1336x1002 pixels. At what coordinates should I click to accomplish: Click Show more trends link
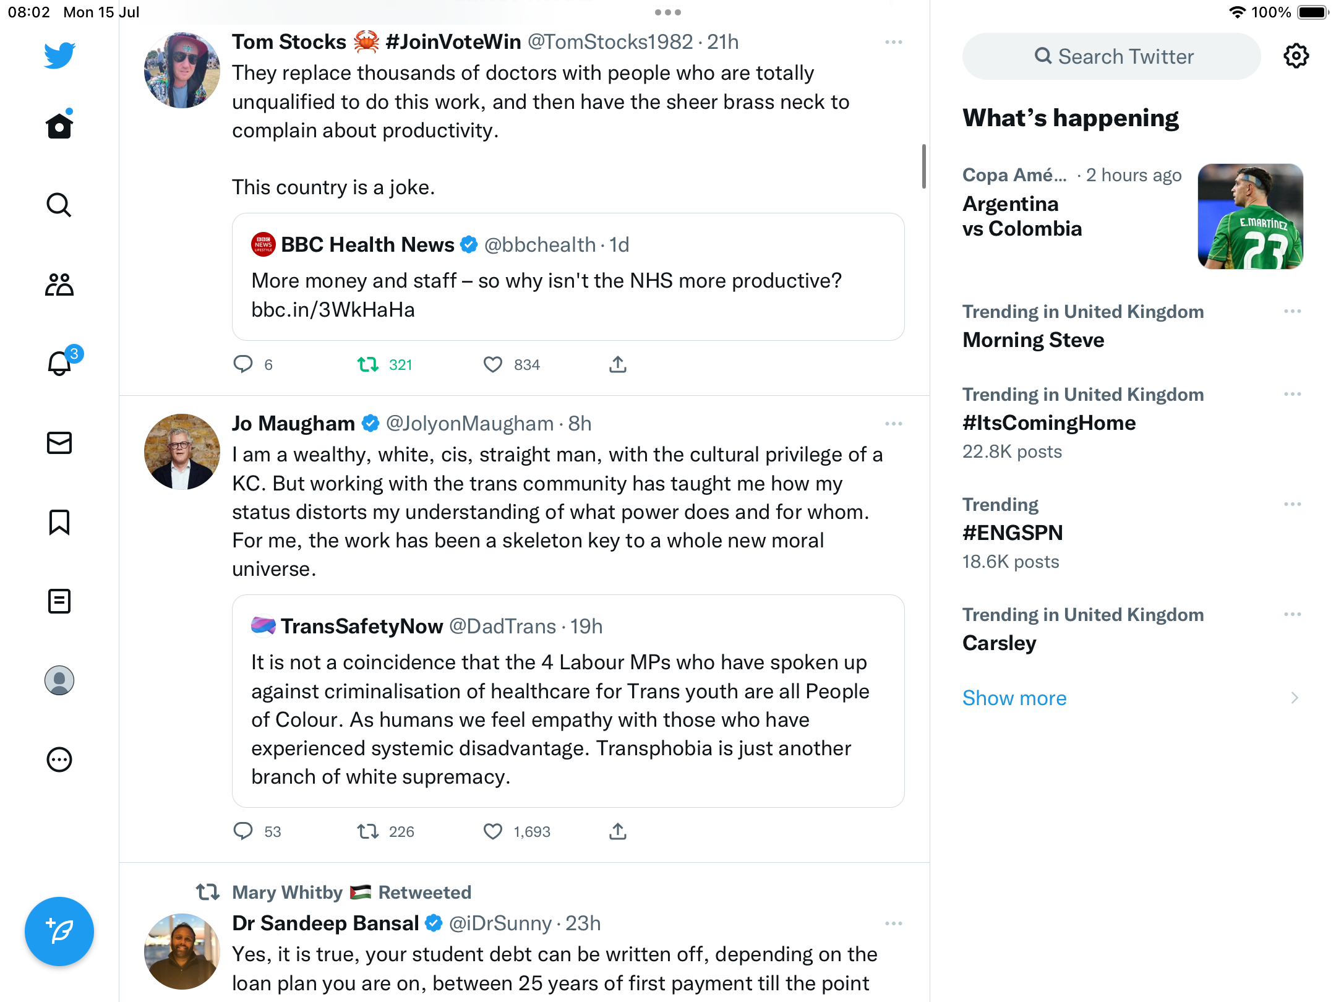click(1014, 698)
